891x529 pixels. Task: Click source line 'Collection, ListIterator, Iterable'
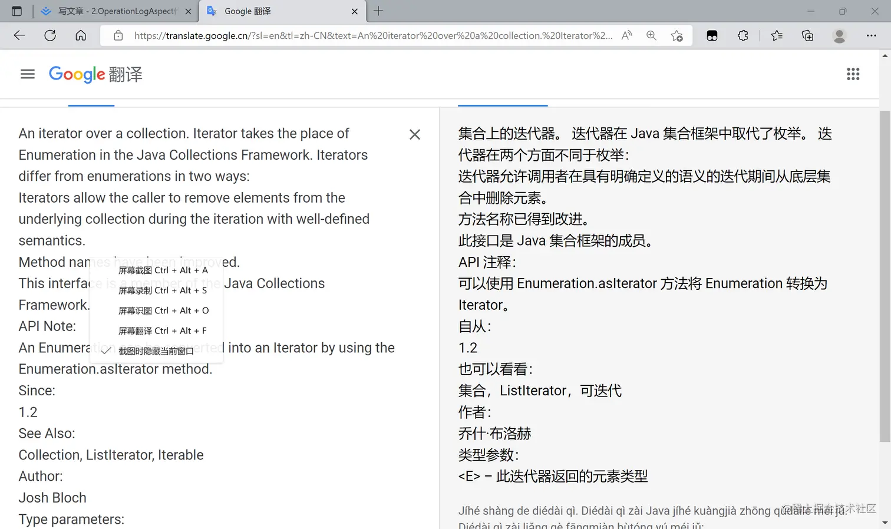pyautogui.click(x=111, y=455)
